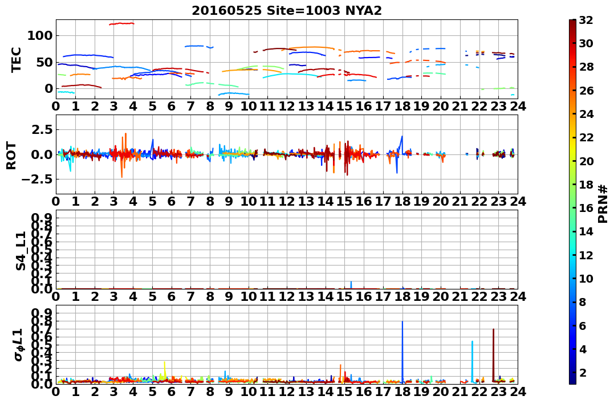Click the dark red σφL1 spike near hour 23
This screenshot has height=404, width=614.
coord(493,355)
